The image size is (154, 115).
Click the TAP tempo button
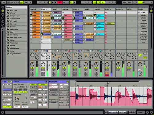(x=4, y=2)
